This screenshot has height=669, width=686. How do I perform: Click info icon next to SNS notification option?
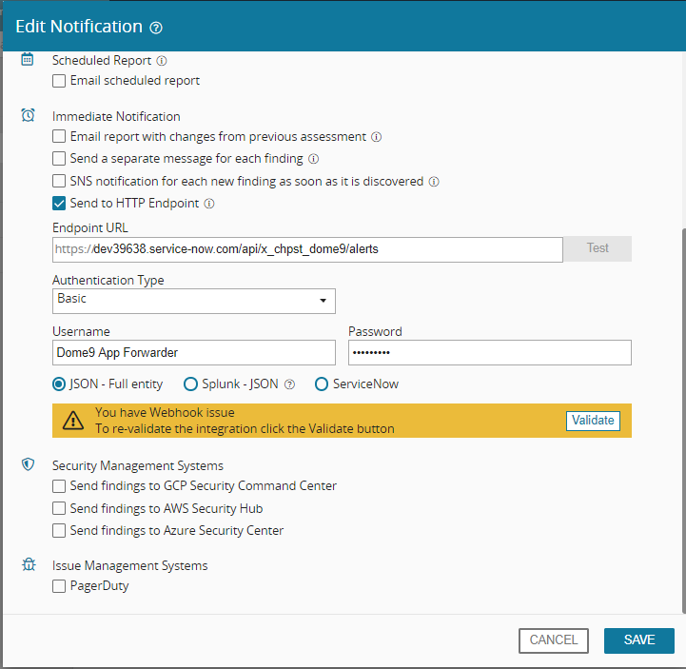pos(434,182)
